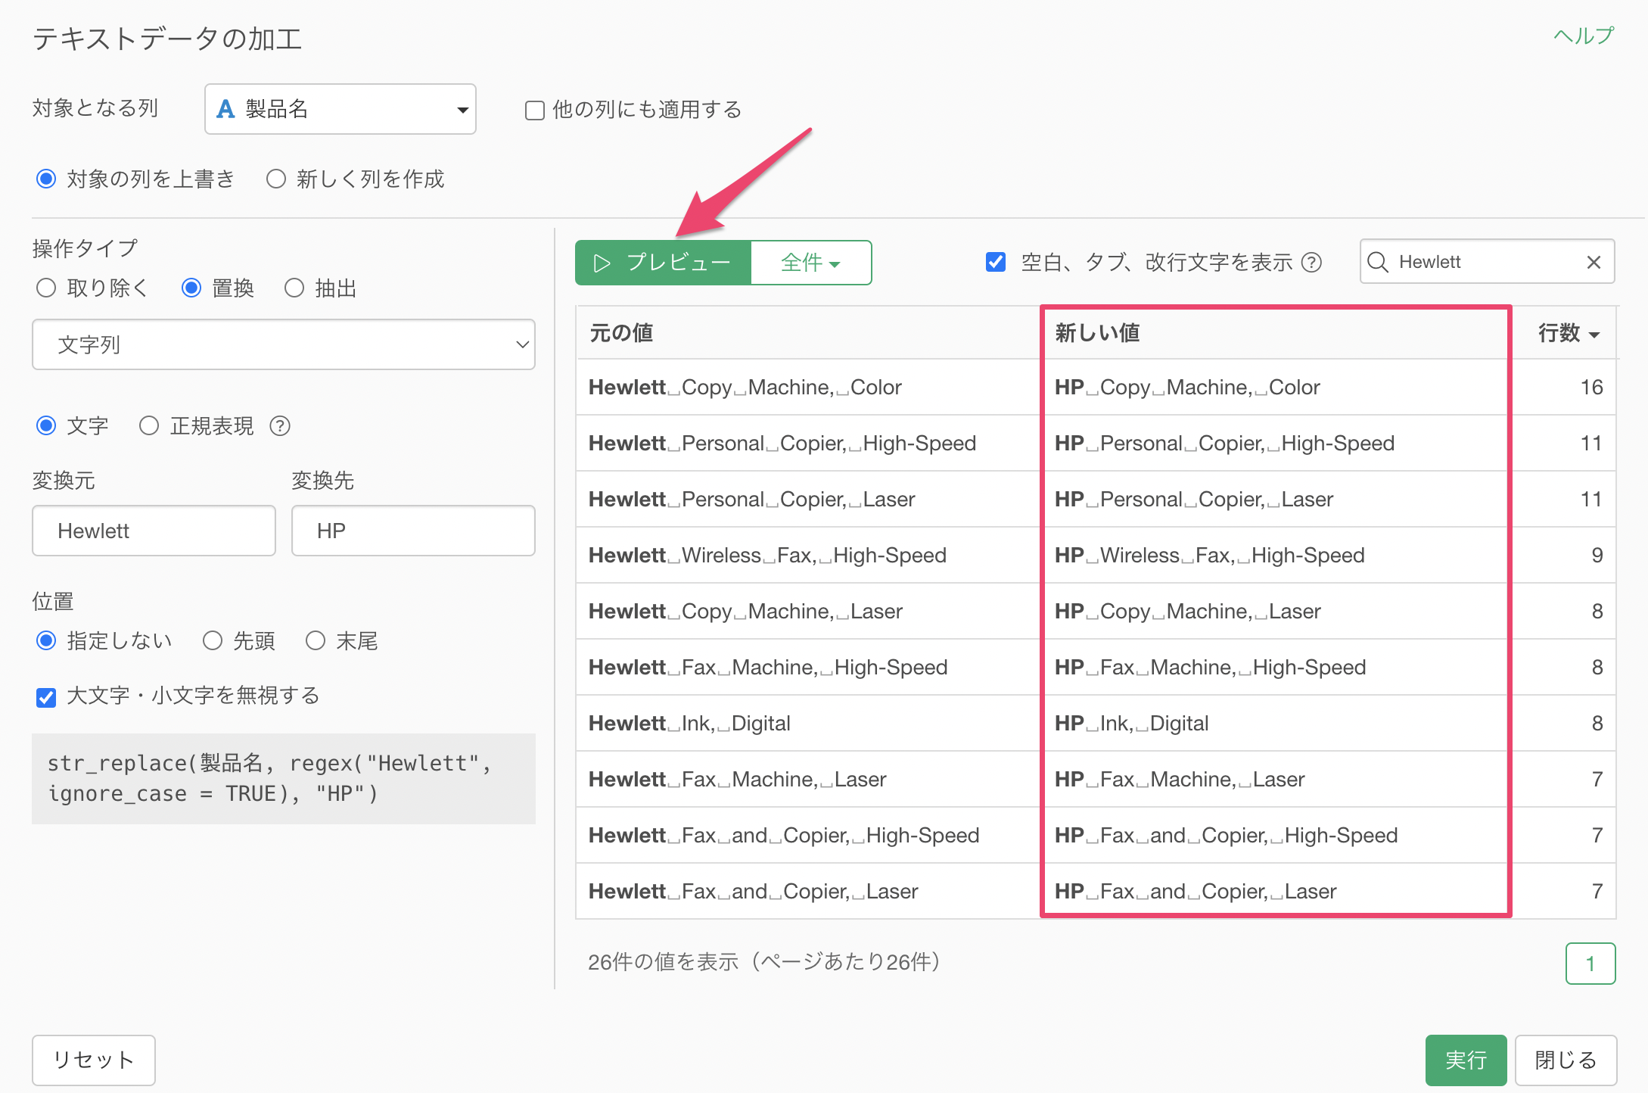This screenshot has height=1093, width=1648.
Task: Click new value 'HP Fax Machine, High-Speed'
Action: pyautogui.click(x=1211, y=667)
